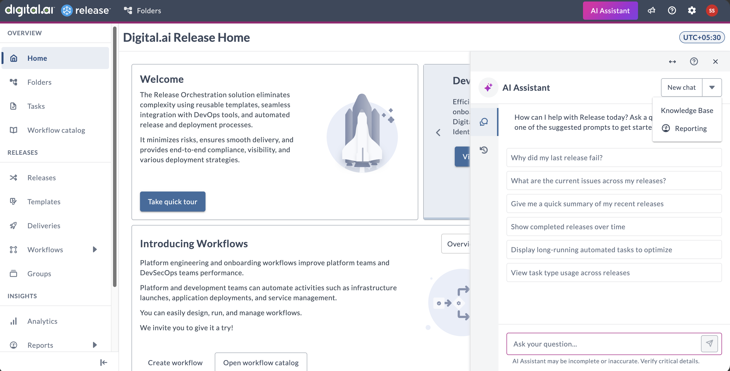The height and width of the screenshot is (371, 730).
Task: Click the UTC+05:30 timezone badge
Action: point(702,37)
